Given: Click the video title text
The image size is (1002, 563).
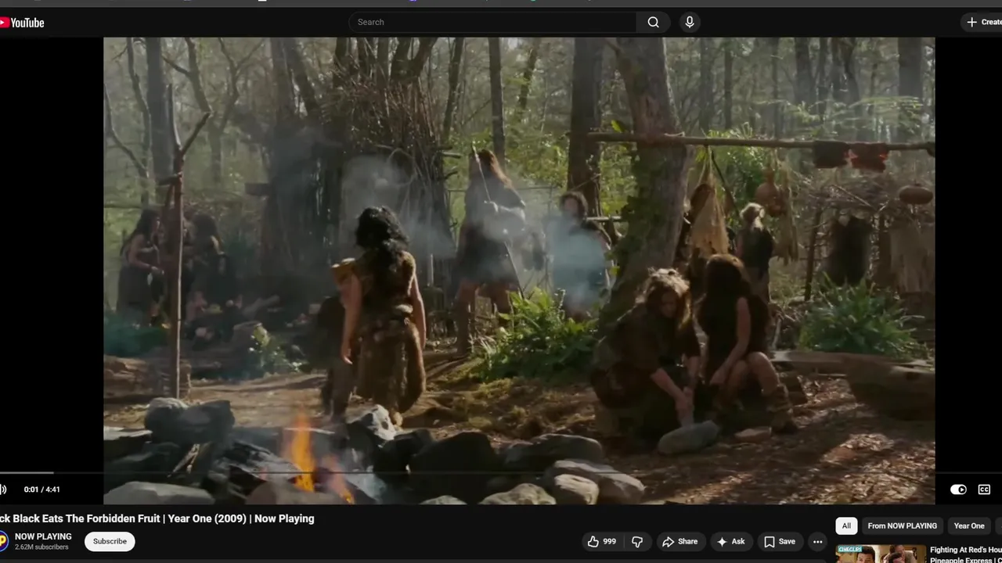Looking at the screenshot, I should (157, 518).
